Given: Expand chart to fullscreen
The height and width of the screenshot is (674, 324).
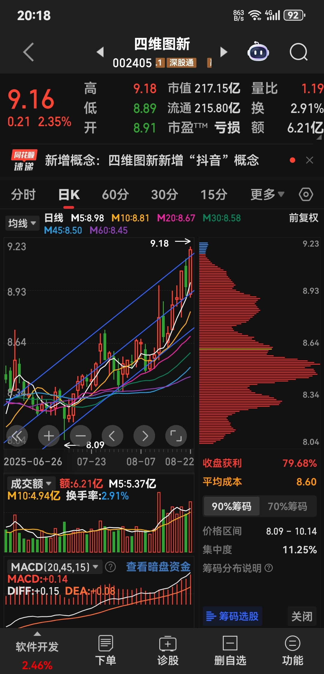Looking at the screenshot, I should click(x=176, y=436).
